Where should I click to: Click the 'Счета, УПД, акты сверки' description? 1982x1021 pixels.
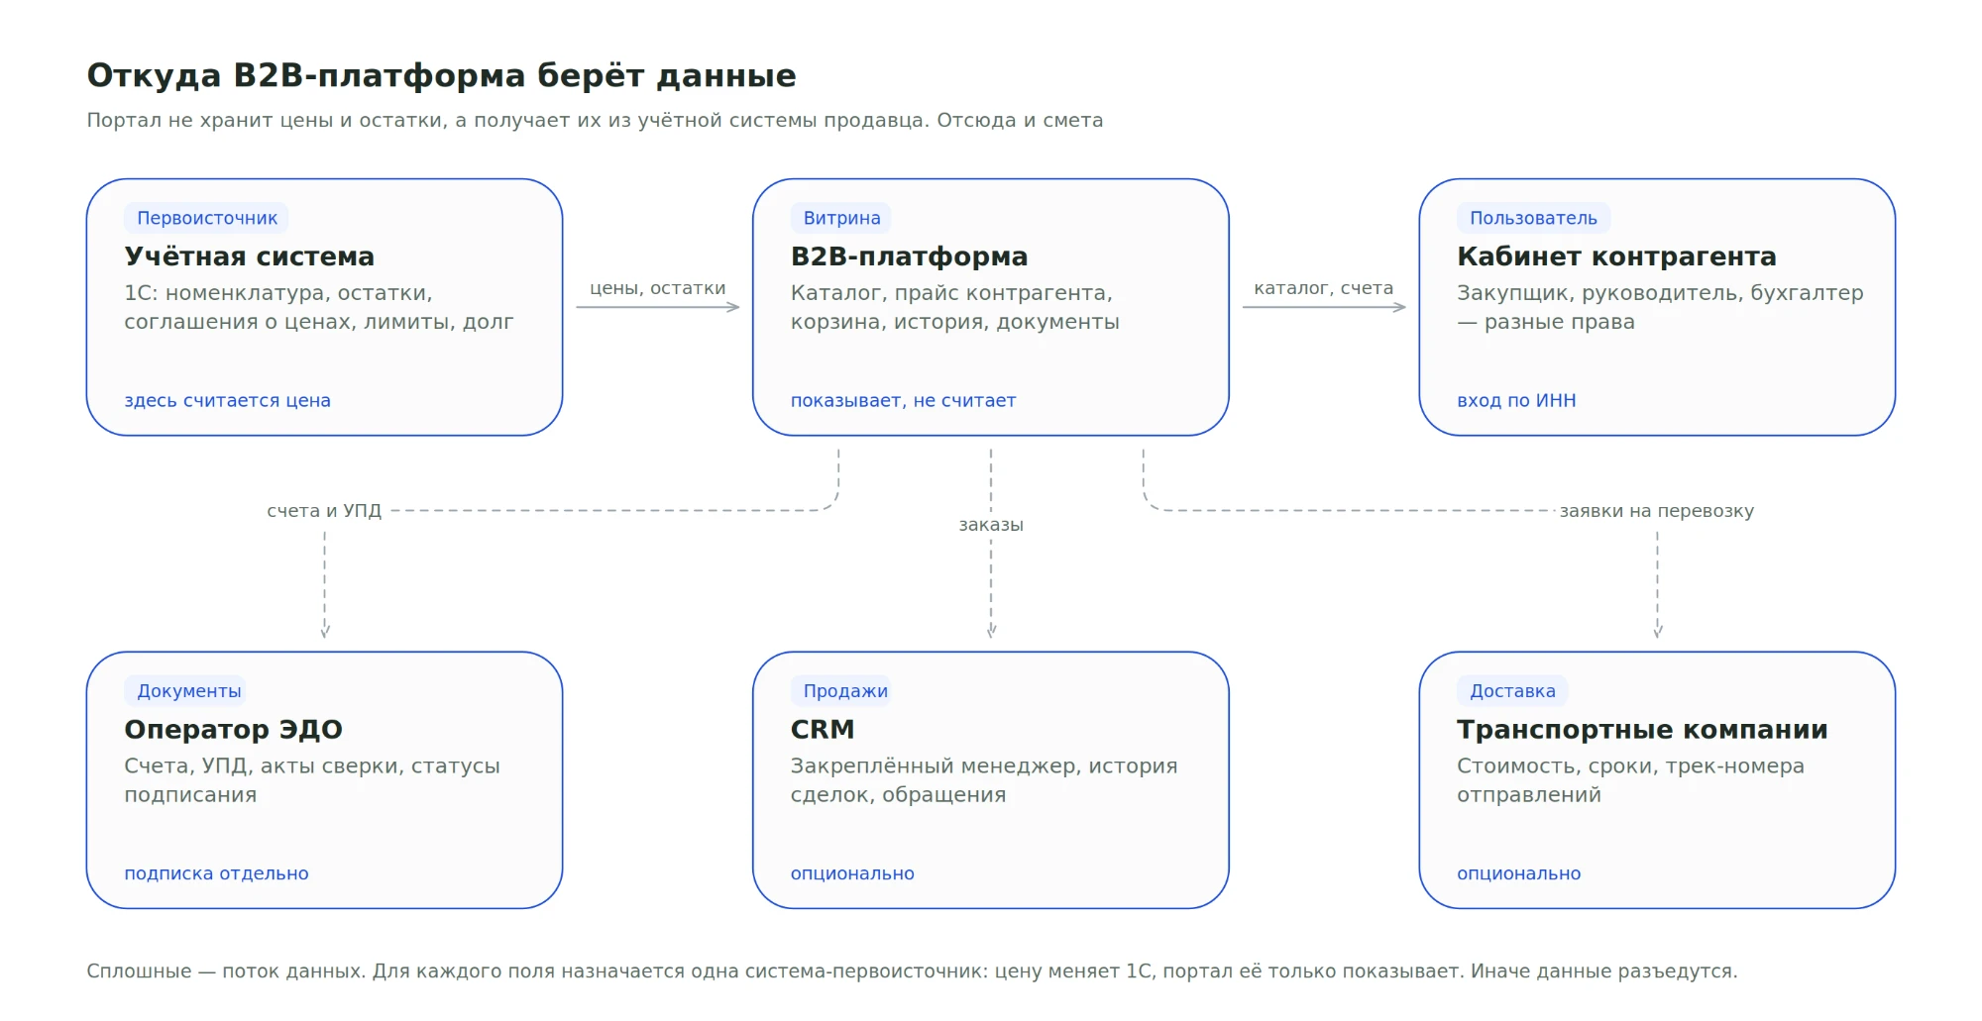click(x=312, y=780)
